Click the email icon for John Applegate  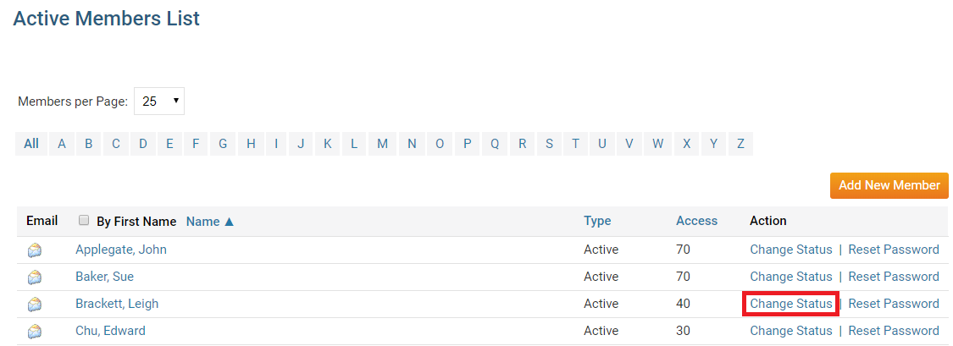pos(34,250)
